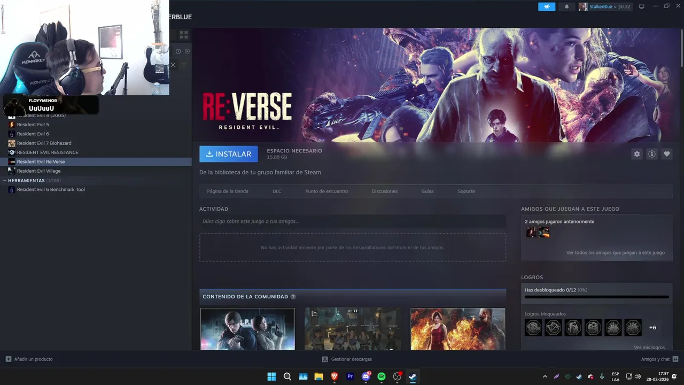
Task: Open Spotify from the taskbar
Action: 382,376
